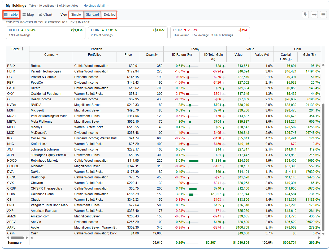This screenshot has width=330, height=249.
Task: Click the vertical scrollbar down arrow
Action: pos(323,234)
